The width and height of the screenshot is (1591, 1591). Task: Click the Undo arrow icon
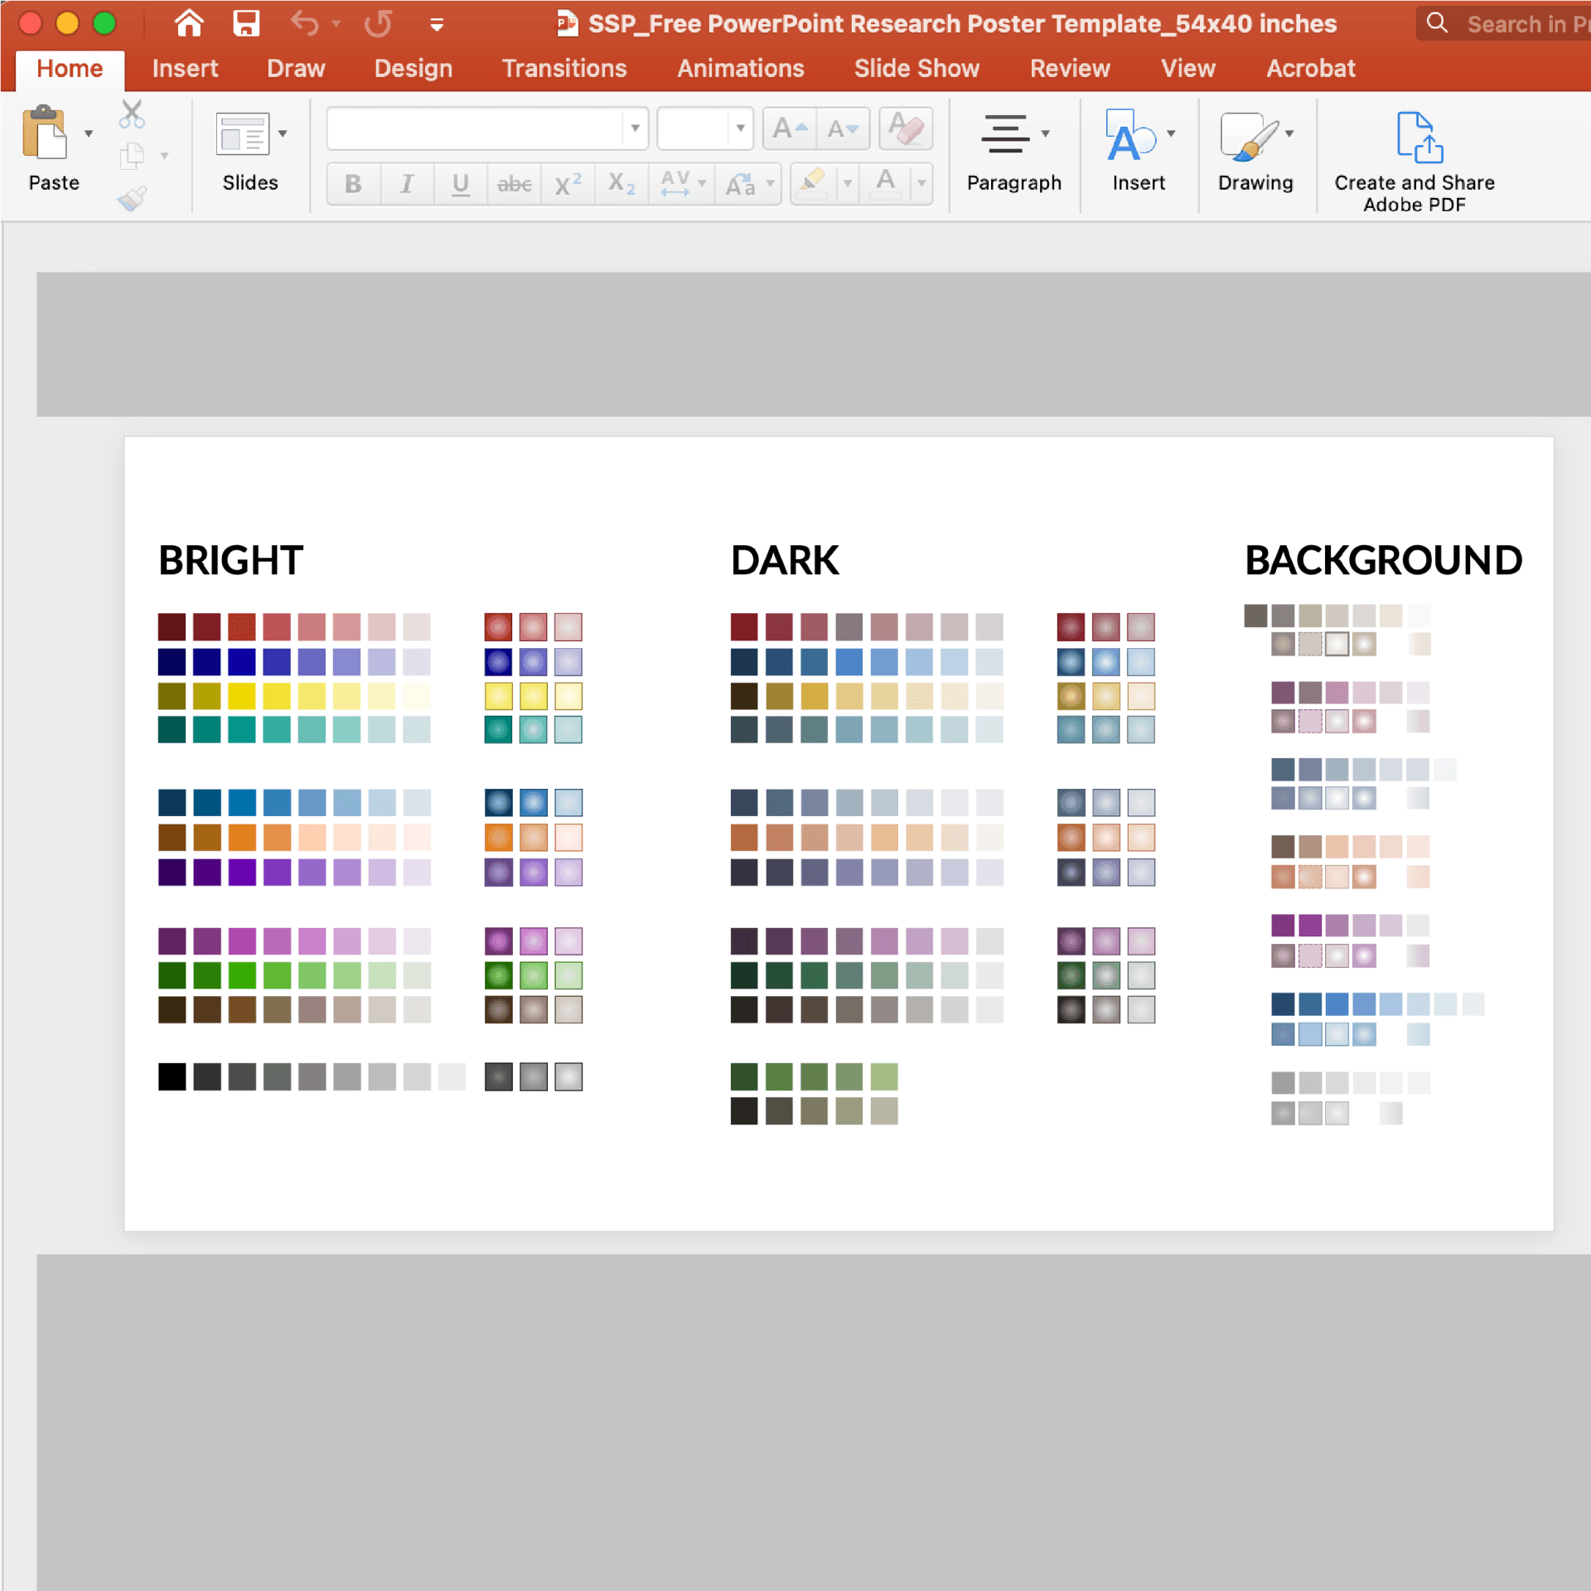click(304, 23)
